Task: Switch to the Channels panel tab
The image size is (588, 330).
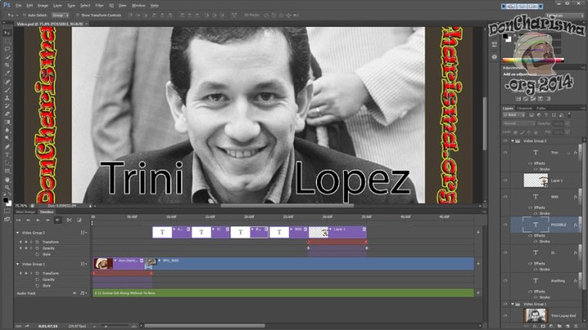Action: 524,108
